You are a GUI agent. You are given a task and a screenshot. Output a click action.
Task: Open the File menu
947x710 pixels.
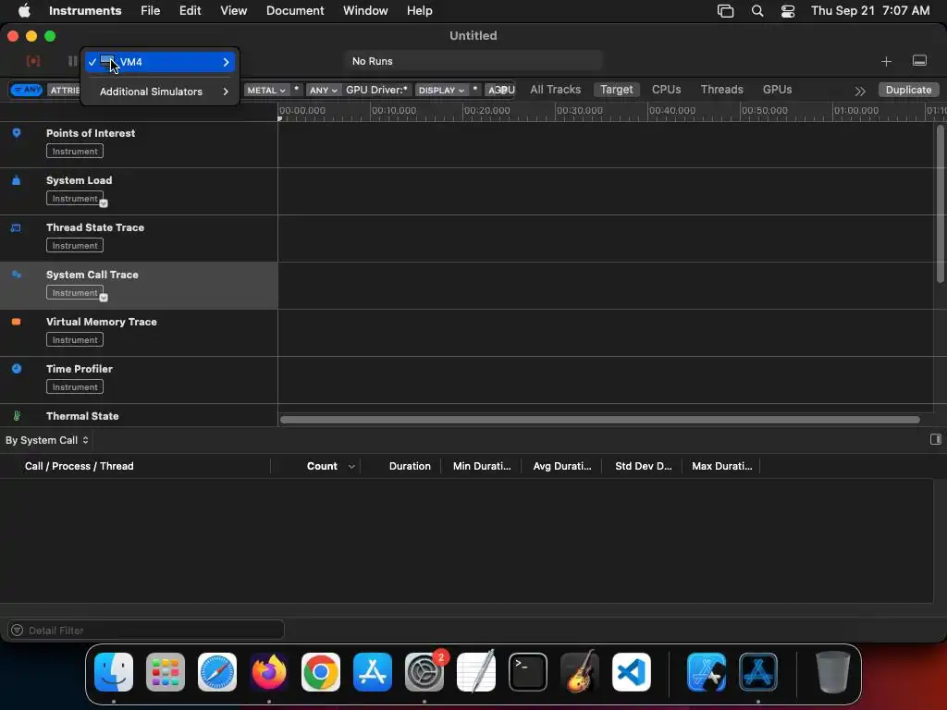click(150, 11)
